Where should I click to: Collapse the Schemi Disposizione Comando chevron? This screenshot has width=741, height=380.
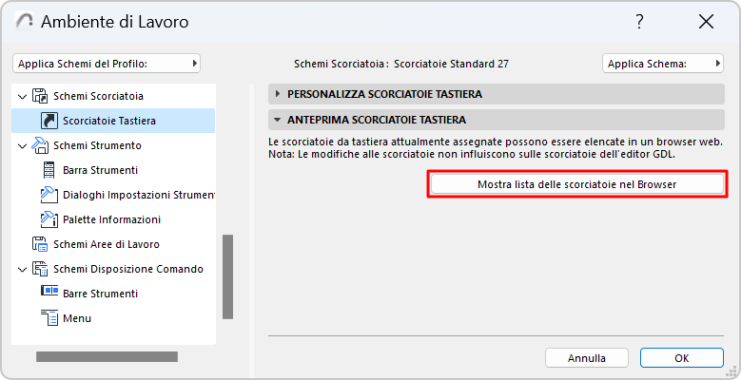[x=23, y=269]
